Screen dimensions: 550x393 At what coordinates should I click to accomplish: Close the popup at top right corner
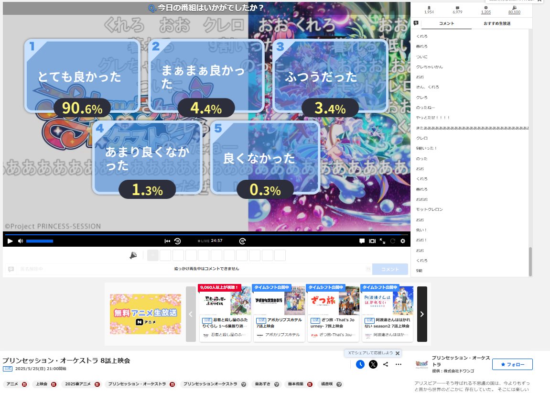click(x=540, y=1)
